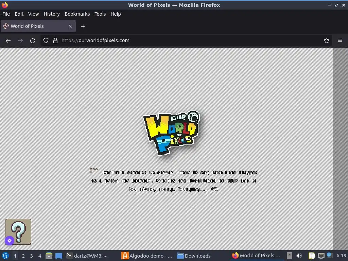Screen dimensions: 348x261
Task: Open the clipboard manager tray icon
Action: pyautogui.click(x=312, y=256)
